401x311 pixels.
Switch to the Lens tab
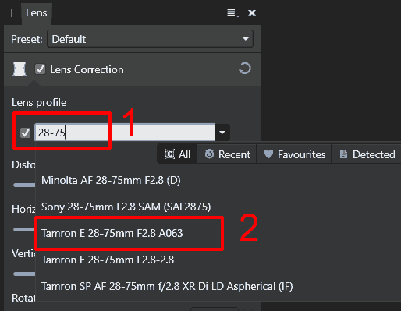pos(37,13)
